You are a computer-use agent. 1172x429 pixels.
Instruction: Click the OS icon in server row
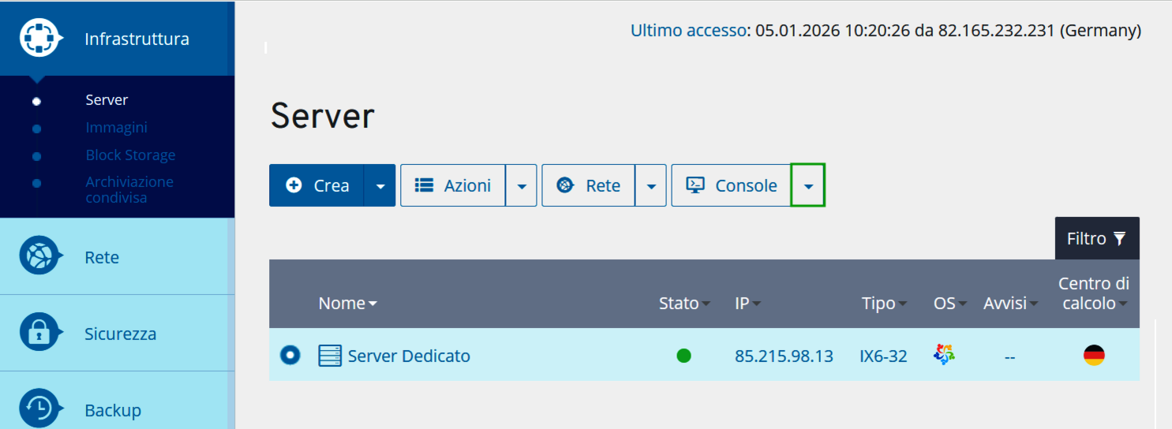coord(944,354)
